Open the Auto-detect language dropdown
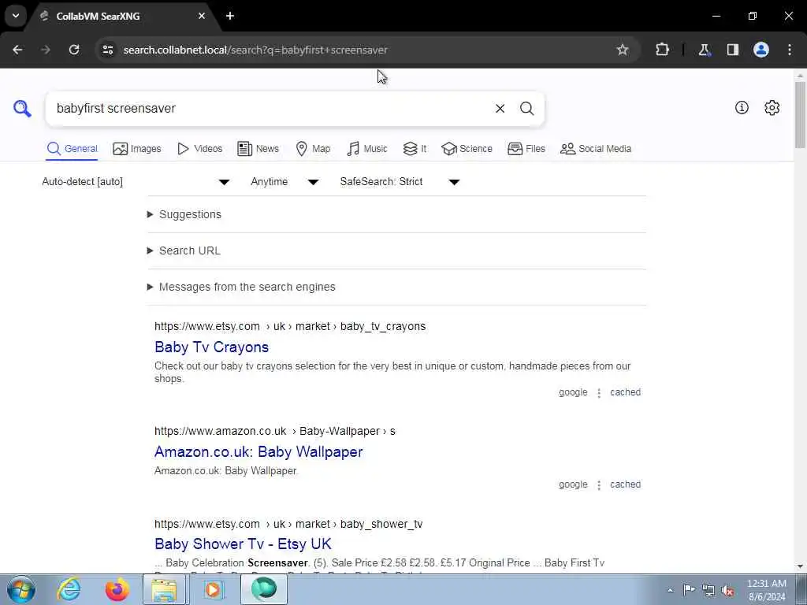 pos(136,182)
